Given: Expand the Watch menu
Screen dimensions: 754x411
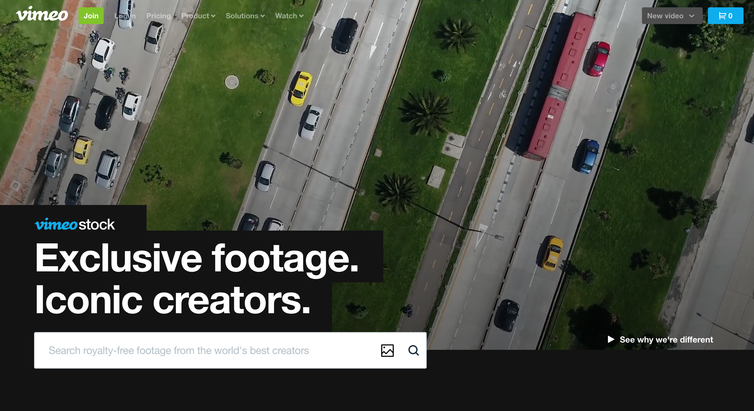Looking at the screenshot, I should coord(286,16).
